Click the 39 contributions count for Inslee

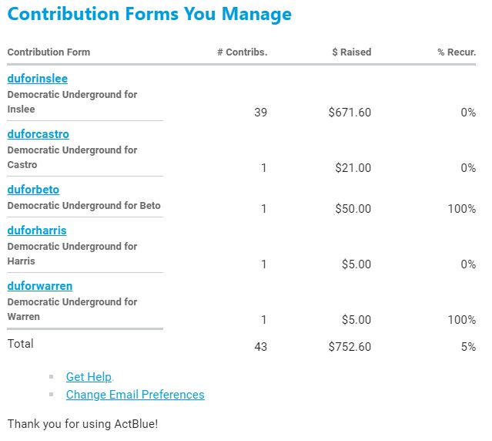coord(260,113)
